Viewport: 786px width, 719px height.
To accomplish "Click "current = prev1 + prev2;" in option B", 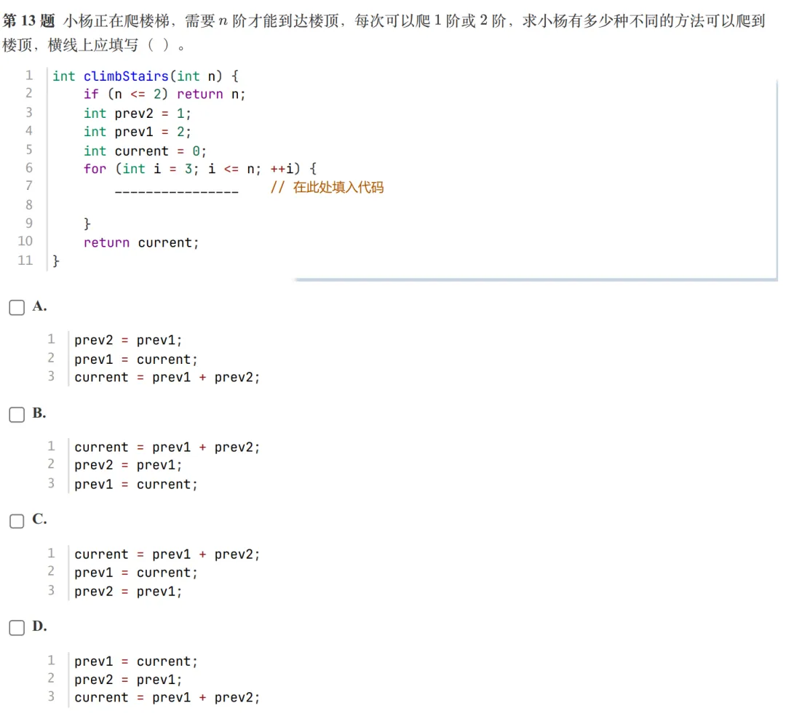I will click(x=167, y=447).
